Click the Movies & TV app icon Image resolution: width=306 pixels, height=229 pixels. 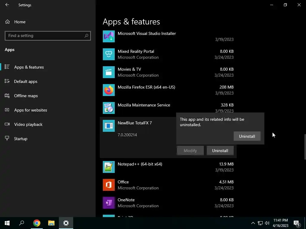pyautogui.click(x=109, y=72)
